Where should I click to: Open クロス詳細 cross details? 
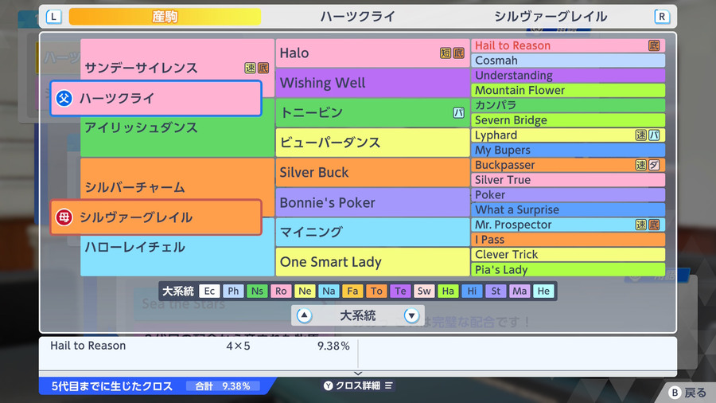(x=358, y=385)
